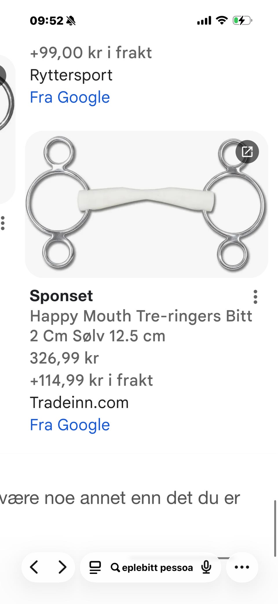Open the three-dot browser menu
The height and width of the screenshot is (604, 278).
242,567
